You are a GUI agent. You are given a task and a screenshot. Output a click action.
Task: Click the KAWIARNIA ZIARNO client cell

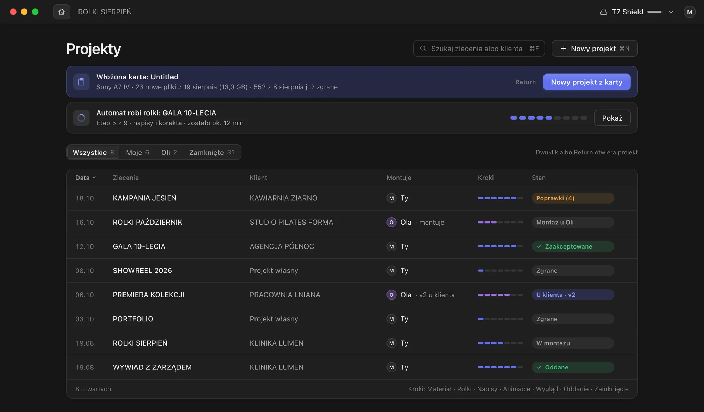[x=283, y=198]
